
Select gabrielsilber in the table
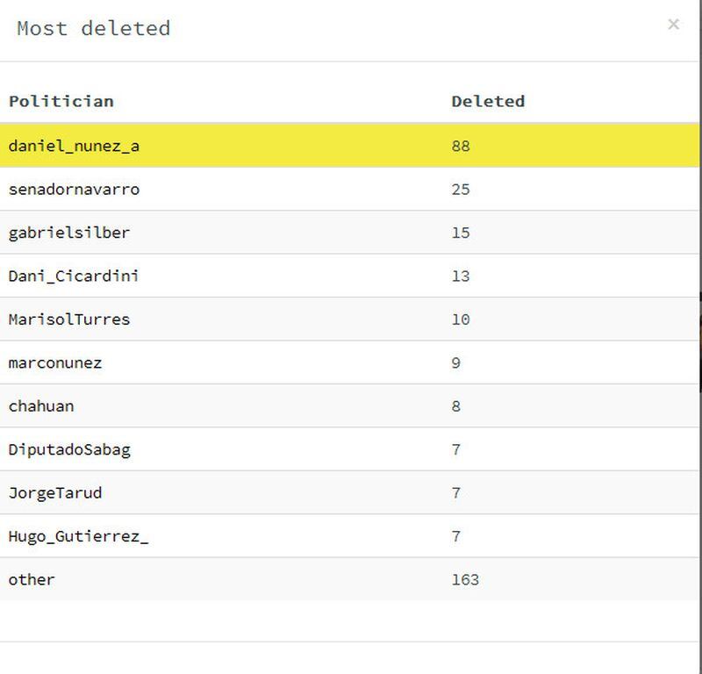(x=349, y=233)
